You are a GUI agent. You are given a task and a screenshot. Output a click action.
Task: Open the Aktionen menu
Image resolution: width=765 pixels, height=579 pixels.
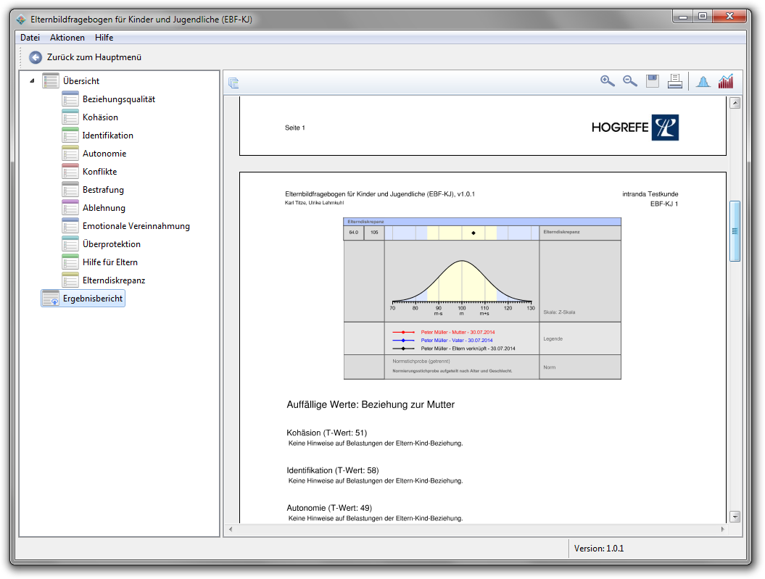point(67,38)
